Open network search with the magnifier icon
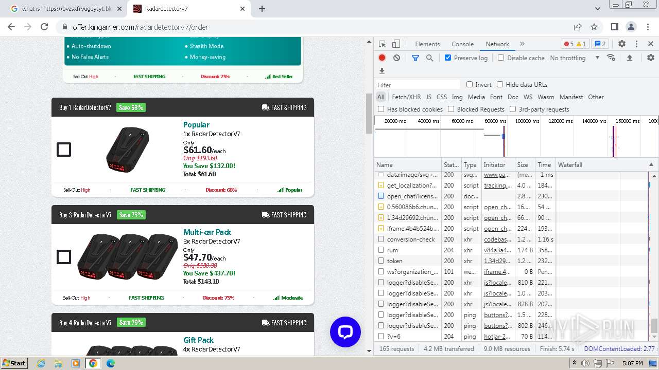Screen dimensions: 659x370 coord(430,58)
